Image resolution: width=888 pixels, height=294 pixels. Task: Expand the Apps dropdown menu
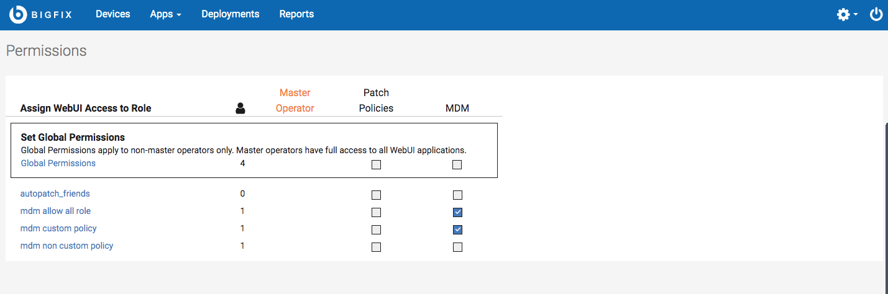[x=165, y=14]
